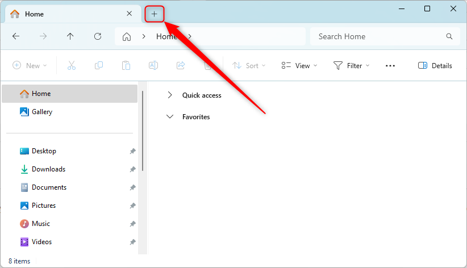Open the New item dropdown
This screenshot has height=268, width=467.
click(30, 65)
